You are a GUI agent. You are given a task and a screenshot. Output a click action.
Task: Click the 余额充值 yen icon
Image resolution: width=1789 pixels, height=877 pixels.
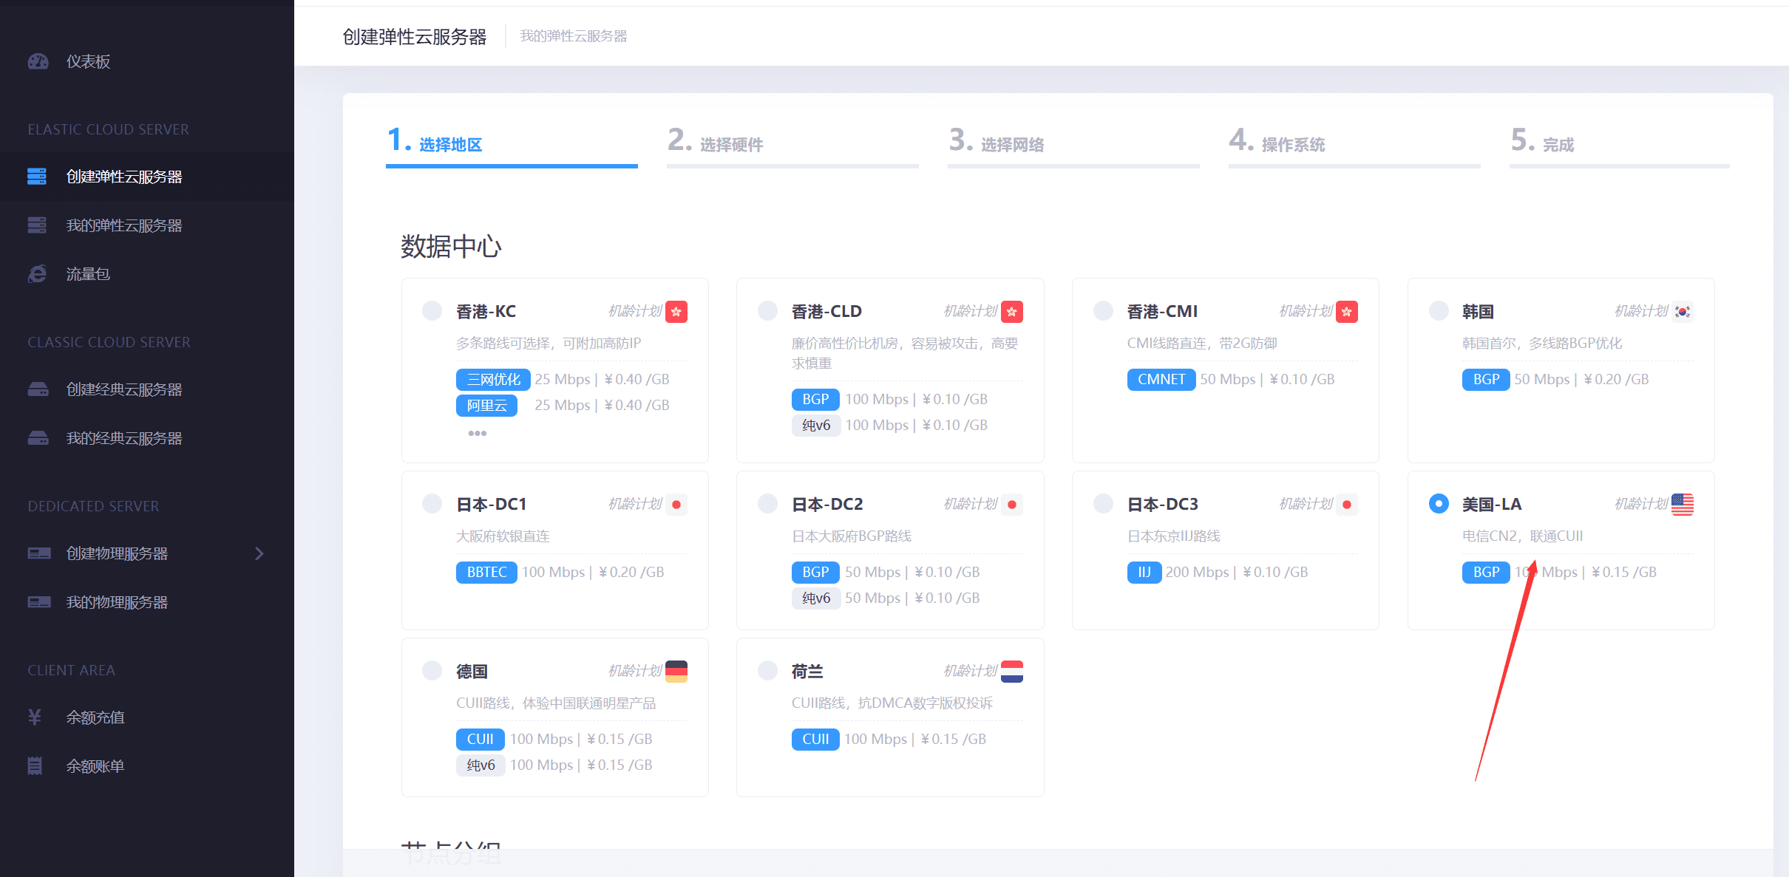pos(34,717)
